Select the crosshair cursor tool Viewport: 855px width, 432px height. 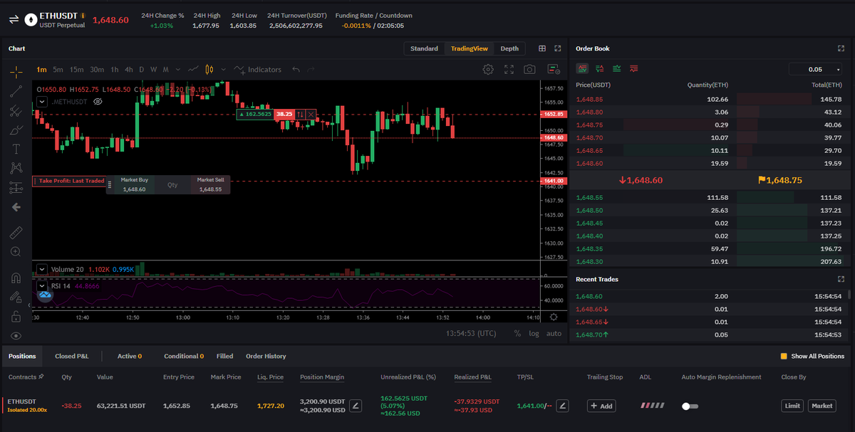[16, 71]
